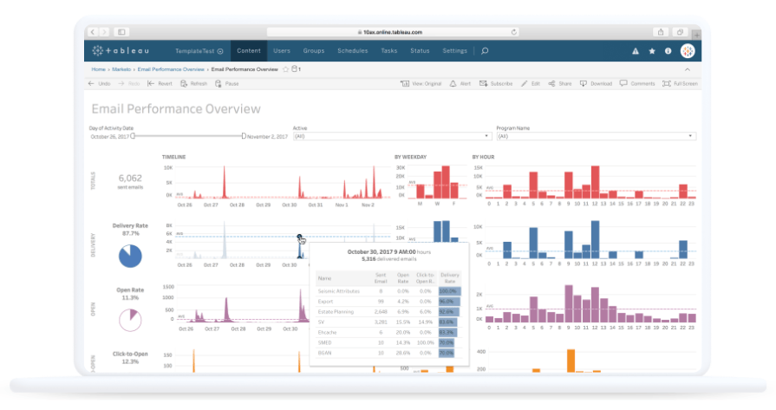Open the Alert bell option

pos(453,84)
